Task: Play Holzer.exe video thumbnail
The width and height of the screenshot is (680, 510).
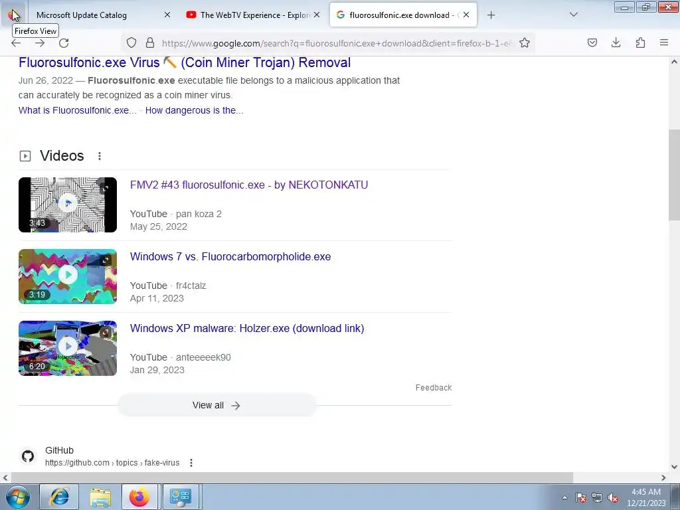Action: pyautogui.click(x=68, y=348)
